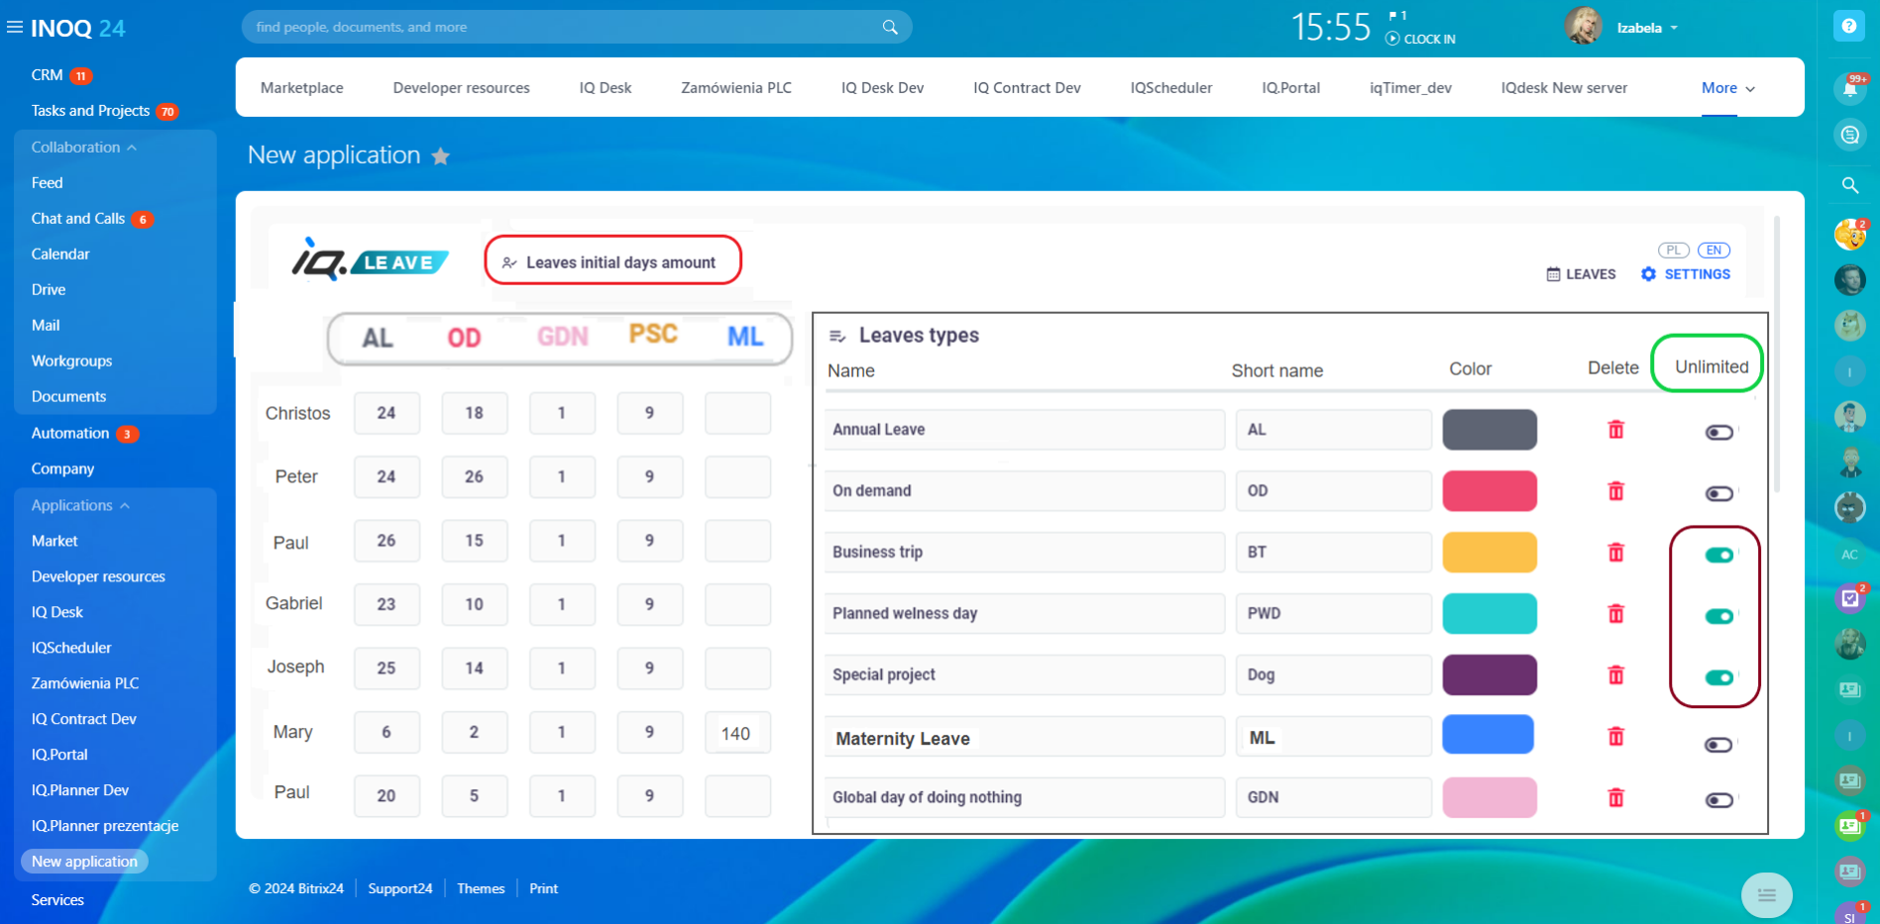Delete the Global day of doing nothing type

[1615, 797]
